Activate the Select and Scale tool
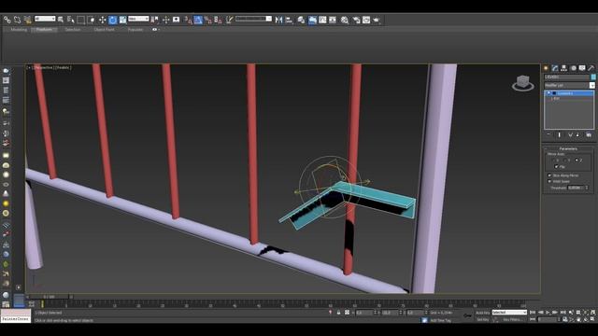The height and width of the screenshot is (336, 598). click(122, 20)
